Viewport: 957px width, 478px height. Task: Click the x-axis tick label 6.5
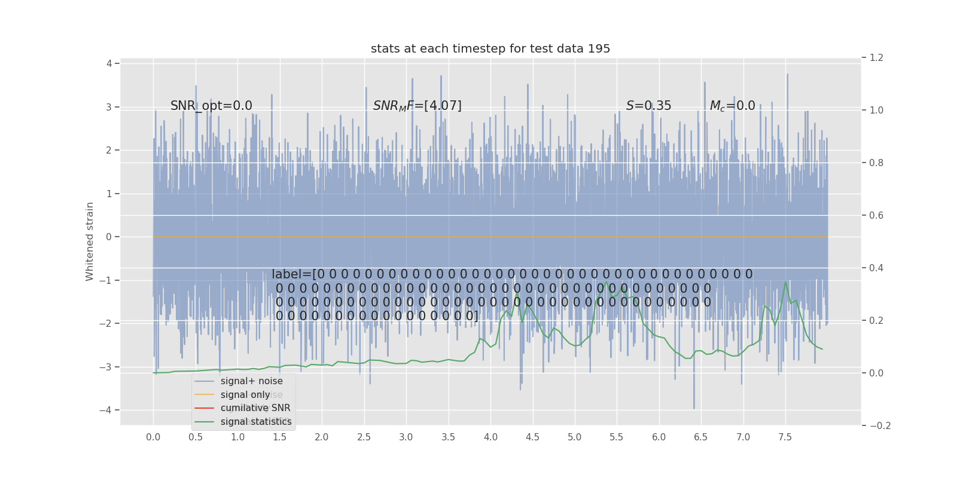click(701, 437)
